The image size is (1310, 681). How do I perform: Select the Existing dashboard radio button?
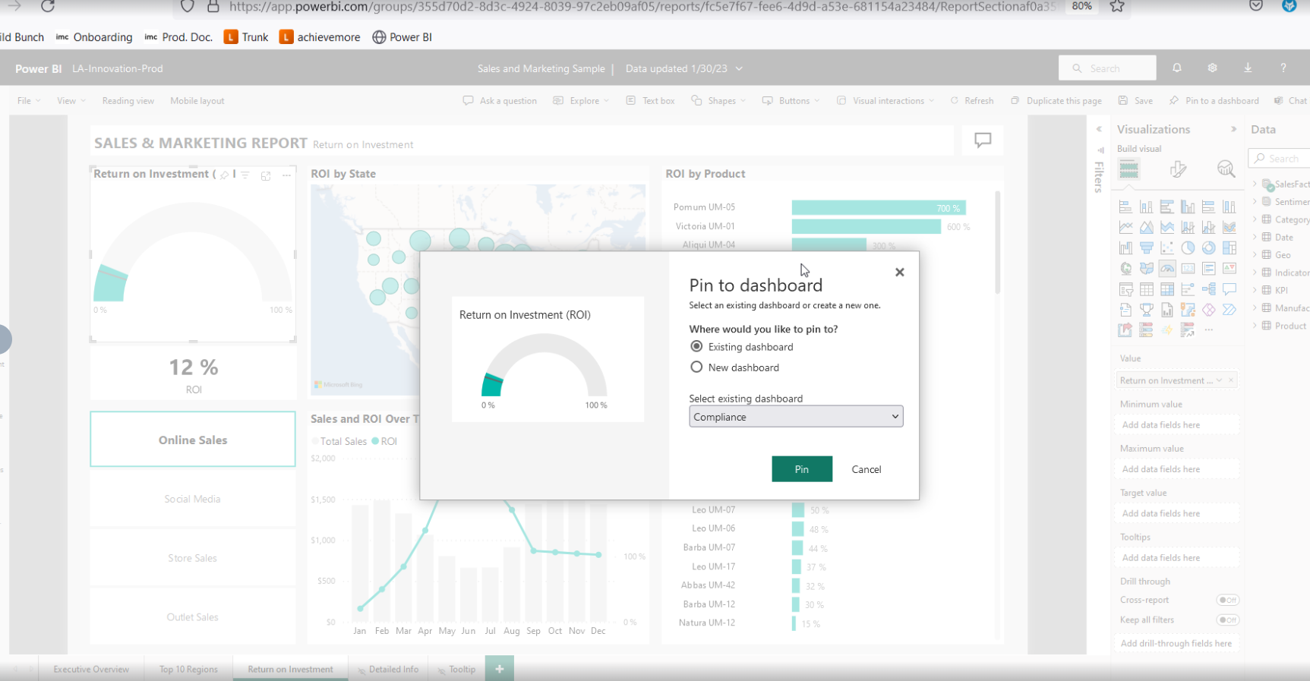(x=696, y=346)
